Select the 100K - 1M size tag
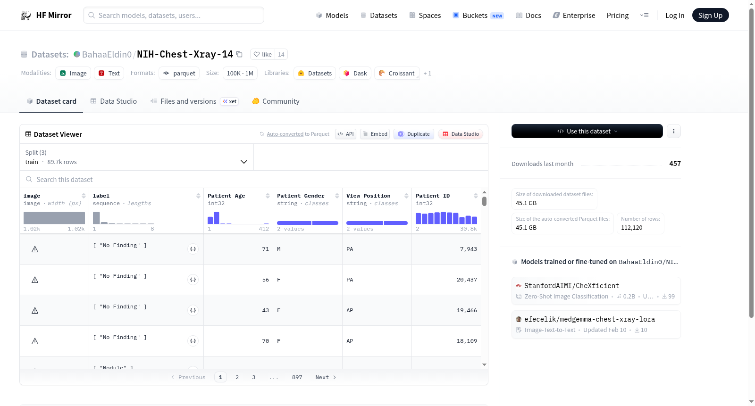755x406 pixels. coord(240,74)
